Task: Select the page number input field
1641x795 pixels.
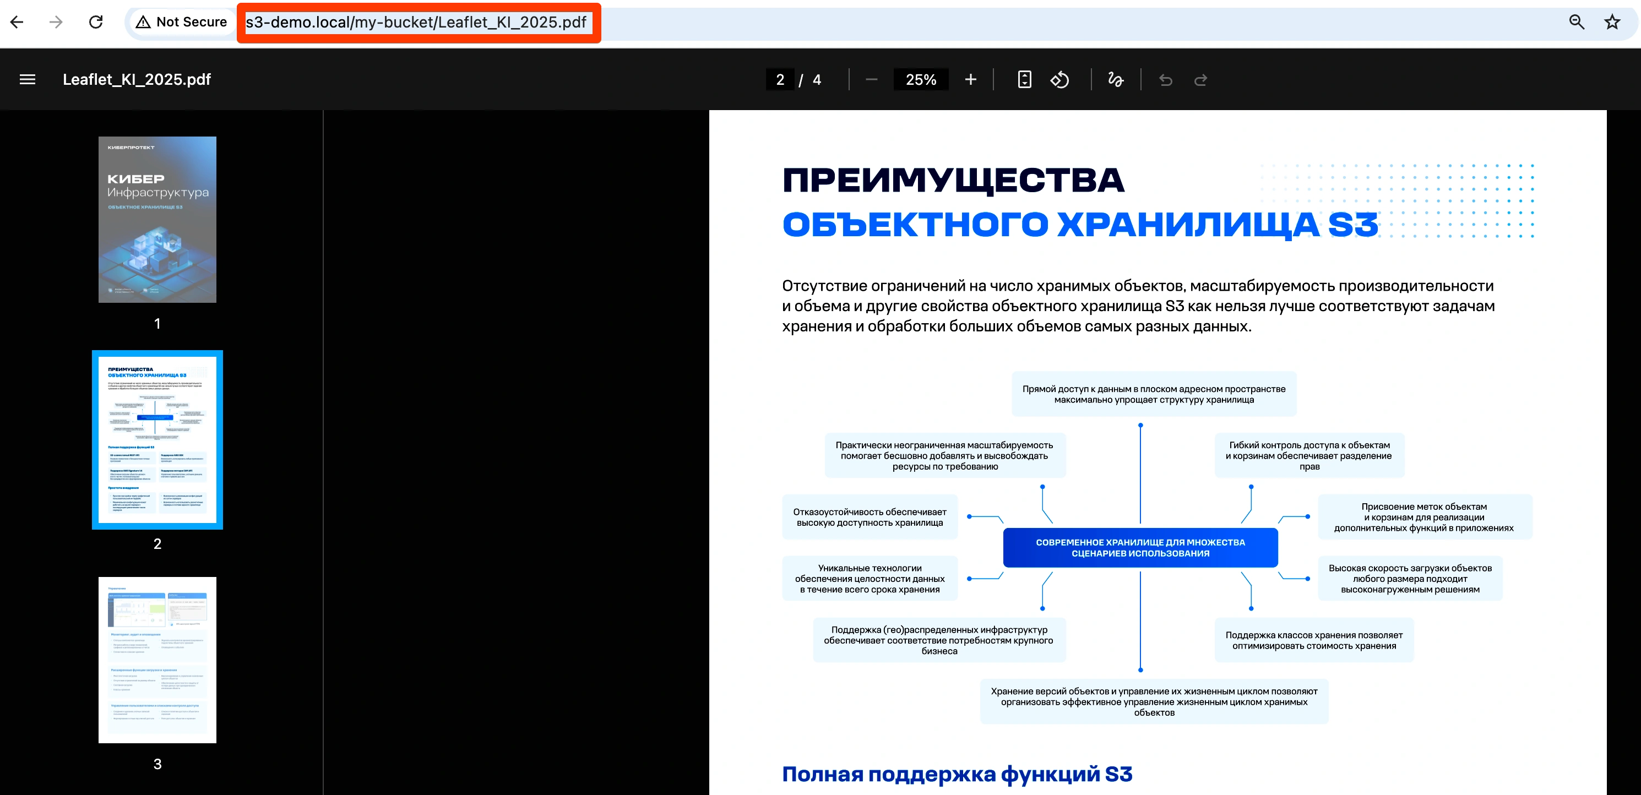Action: (780, 79)
